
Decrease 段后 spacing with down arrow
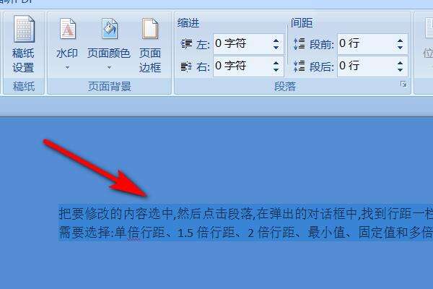point(400,69)
